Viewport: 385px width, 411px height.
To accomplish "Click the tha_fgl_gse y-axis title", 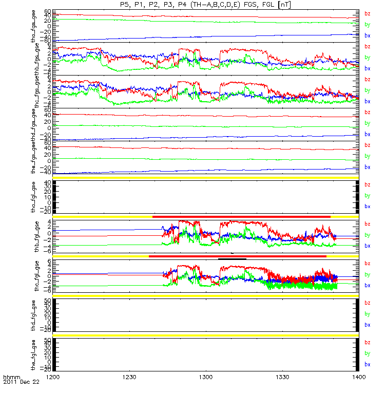I will 33,197.
